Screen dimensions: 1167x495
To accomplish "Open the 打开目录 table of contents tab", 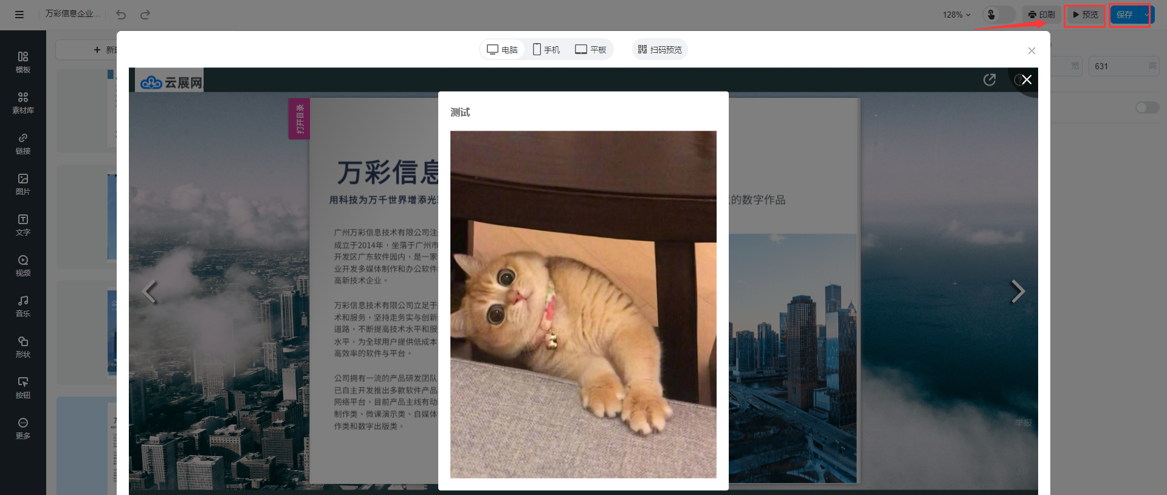I will coord(299,119).
